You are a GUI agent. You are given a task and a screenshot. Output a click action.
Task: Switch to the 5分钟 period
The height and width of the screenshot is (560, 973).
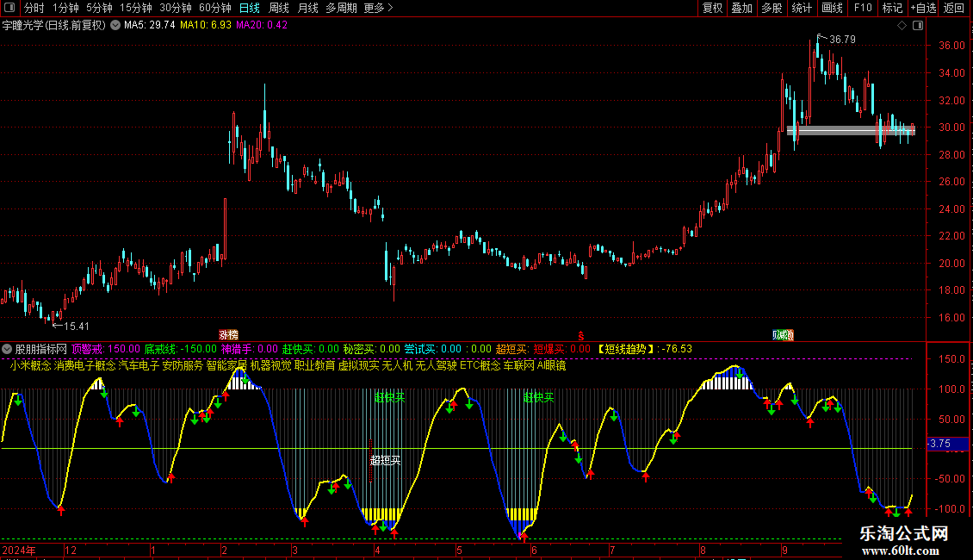click(99, 8)
